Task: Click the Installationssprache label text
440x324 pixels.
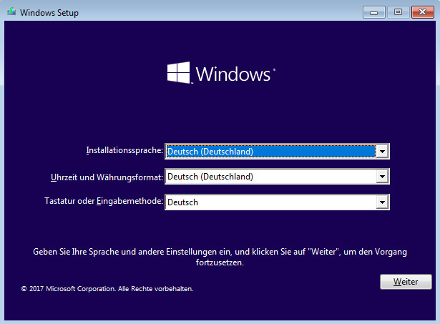Action: [124, 151]
